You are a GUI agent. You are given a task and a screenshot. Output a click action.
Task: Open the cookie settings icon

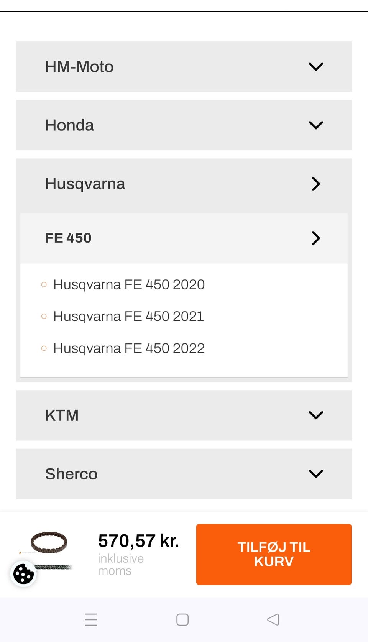click(x=23, y=574)
